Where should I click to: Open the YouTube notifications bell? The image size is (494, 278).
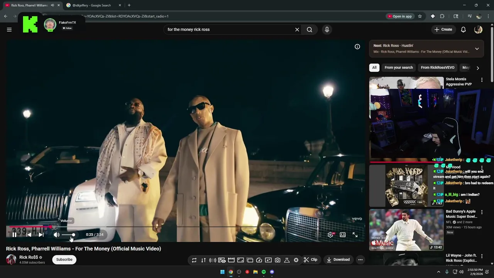(x=464, y=29)
